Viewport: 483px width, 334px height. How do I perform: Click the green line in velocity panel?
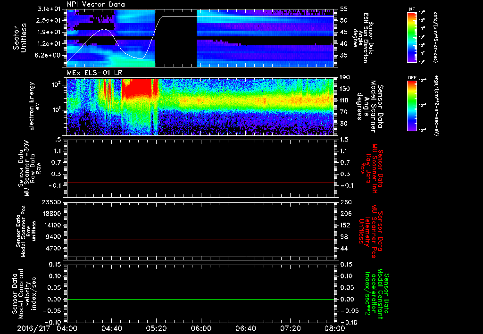200,299
